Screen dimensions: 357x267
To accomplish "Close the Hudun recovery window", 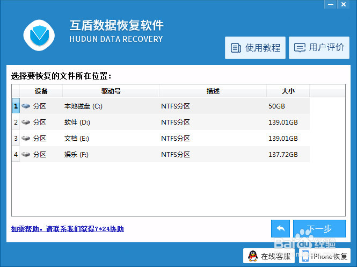I will 344,4.
